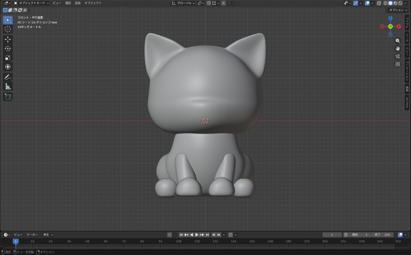This screenshot has height=255, width=411.
Task: Select the 3D Cursor tool
Action: point(7,29)
